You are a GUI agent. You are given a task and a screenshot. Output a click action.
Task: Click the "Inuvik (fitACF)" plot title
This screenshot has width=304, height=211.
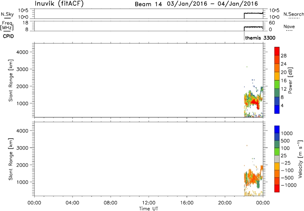pos(59,3)
